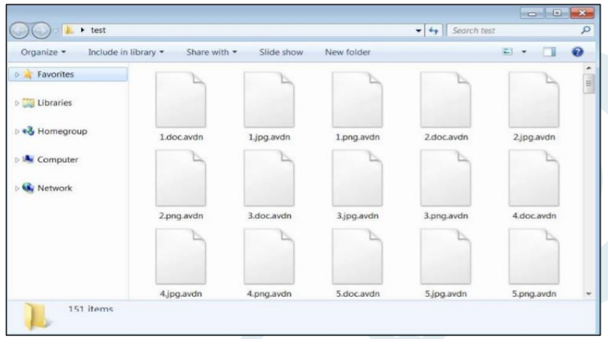Click the Libraries folder icon

(x=28, y=102)
